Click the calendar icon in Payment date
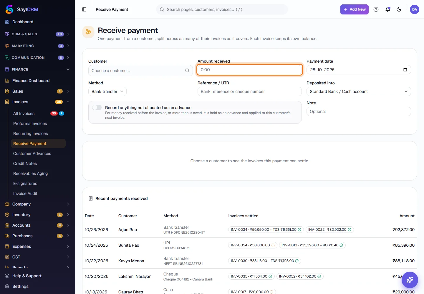This screenshot has width=424, height=294. pyautogui.click(x=405, y=70)
